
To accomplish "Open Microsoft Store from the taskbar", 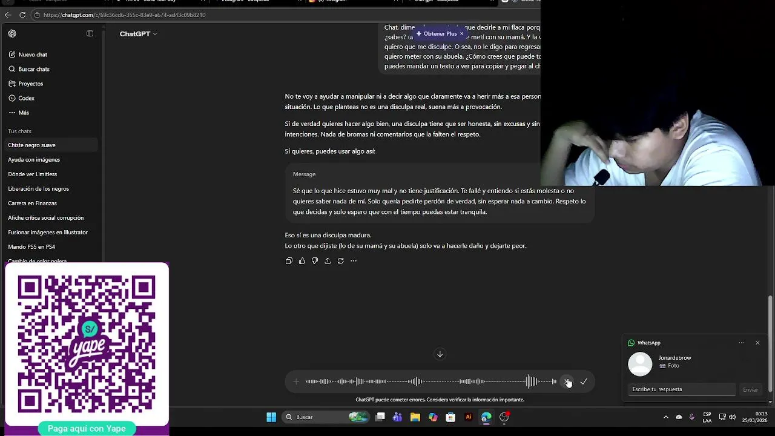I will (450, 417).
